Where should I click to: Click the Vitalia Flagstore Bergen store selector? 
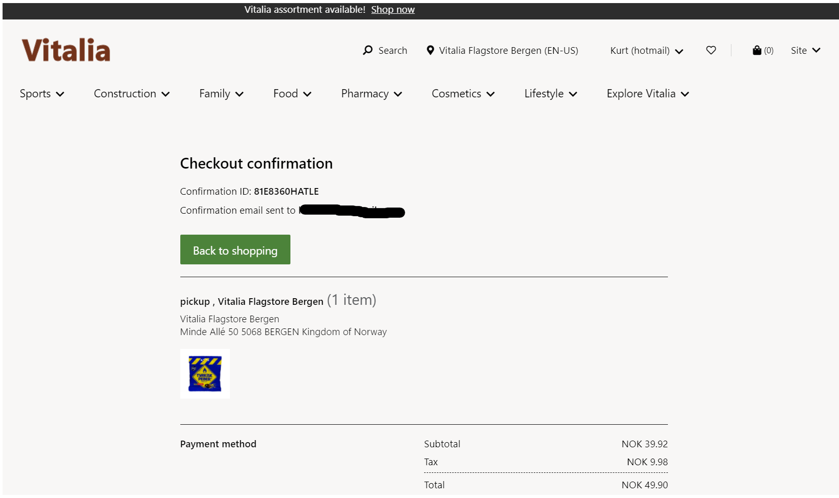click(508, 51)
